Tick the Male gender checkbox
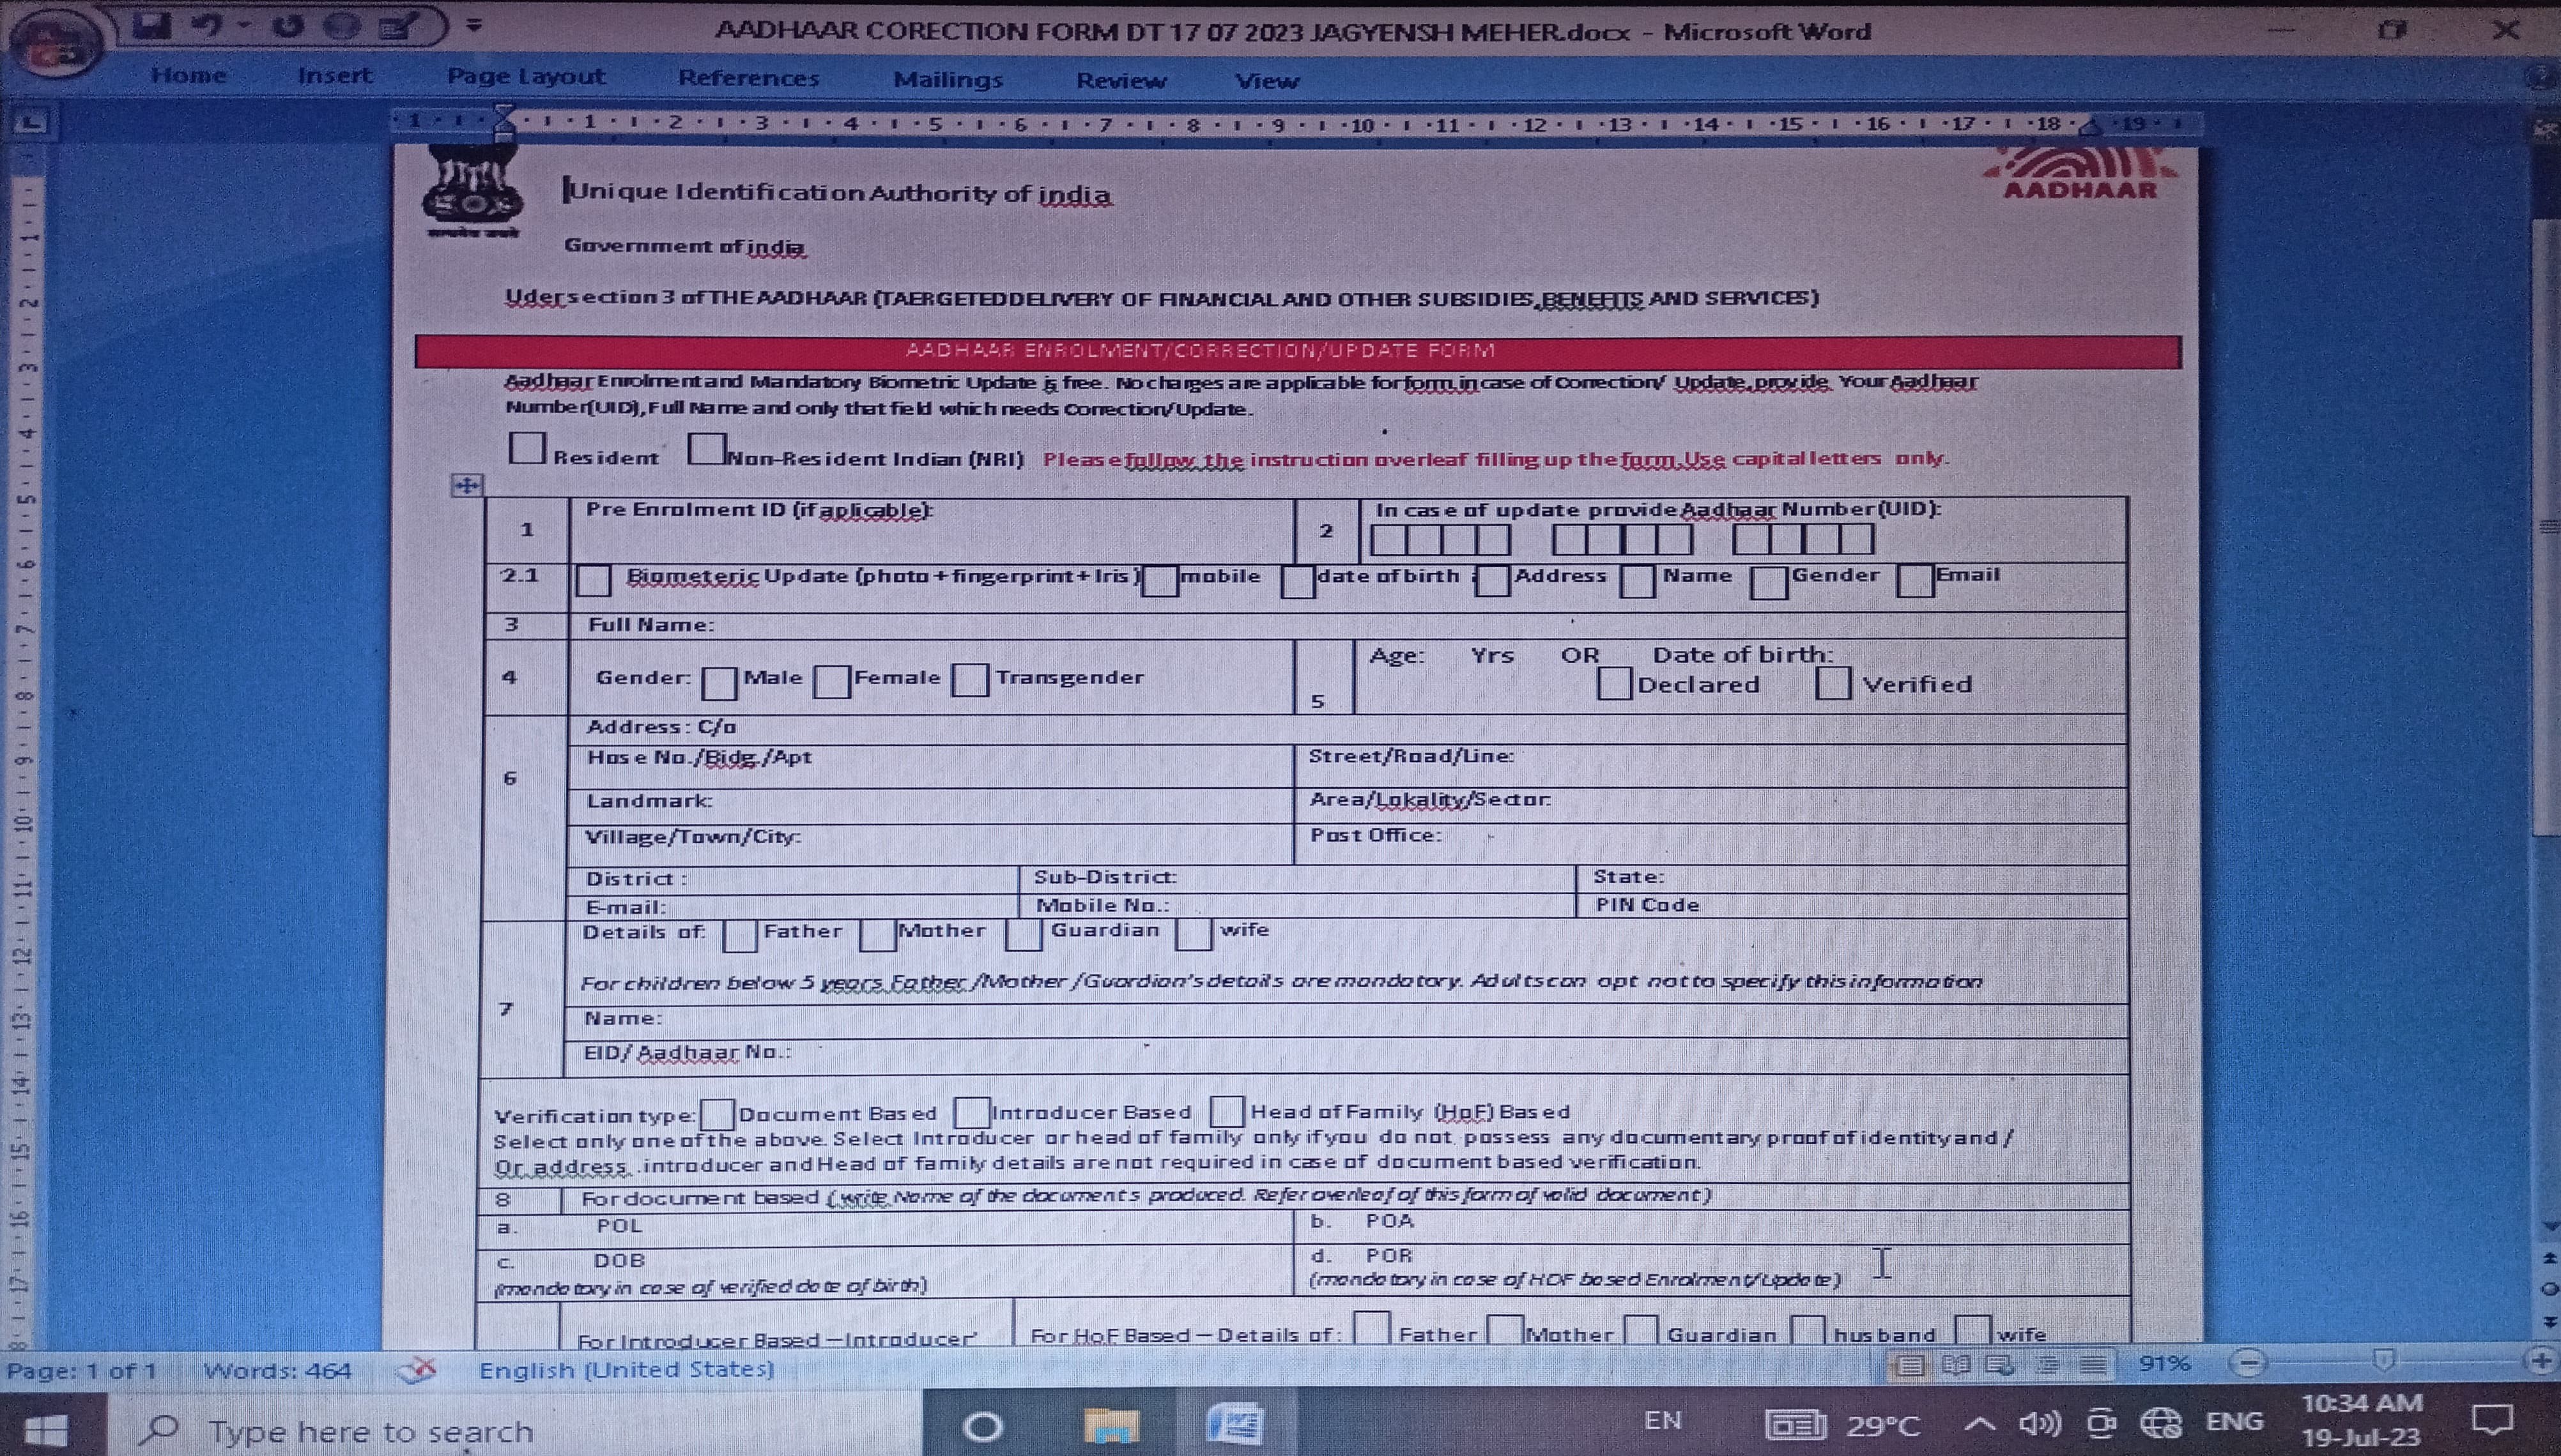The width and height of the screenshot is (2561, 1456). [x=718, y=683]
